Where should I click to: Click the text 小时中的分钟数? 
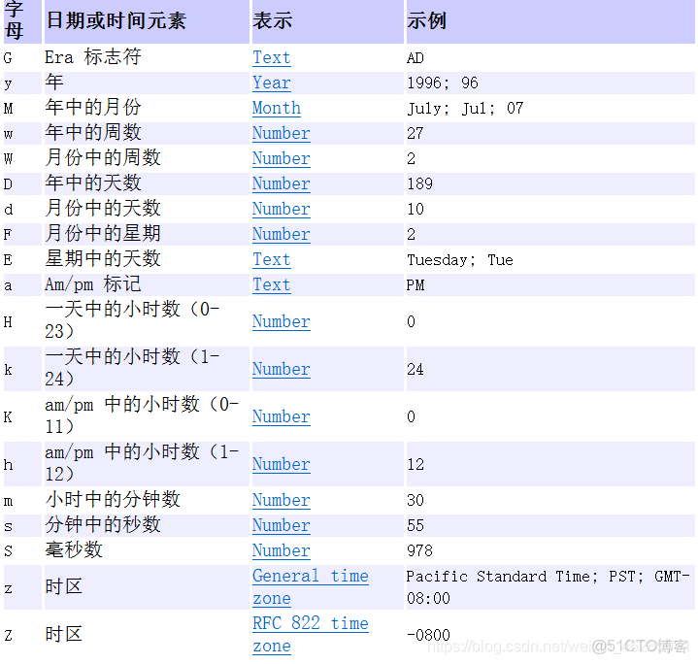point(113,499)
